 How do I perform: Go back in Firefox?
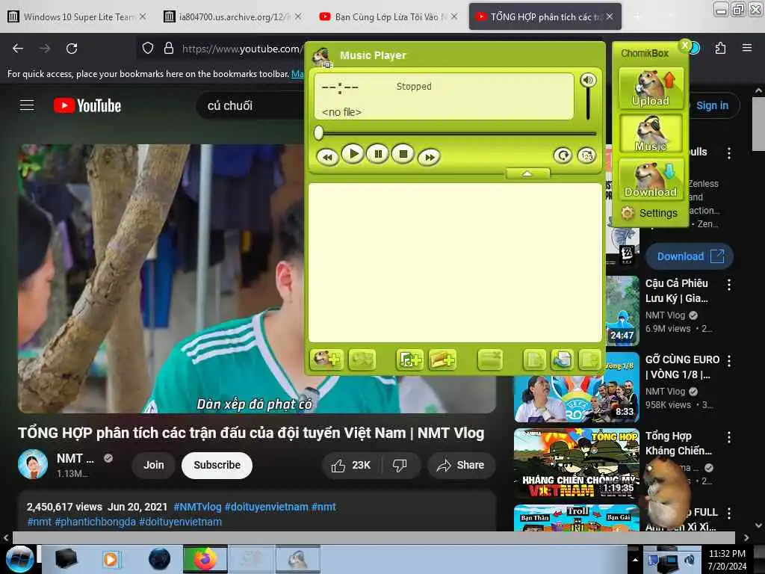point(18,49)
